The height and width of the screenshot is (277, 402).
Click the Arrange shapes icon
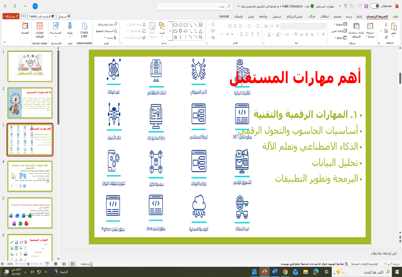(x=162, y=27)
